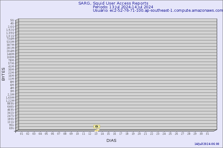The height and width of the screenshot is (148, 223).
Task: Click the 1,69M y-axis value
Action: [x=10, y=97]
